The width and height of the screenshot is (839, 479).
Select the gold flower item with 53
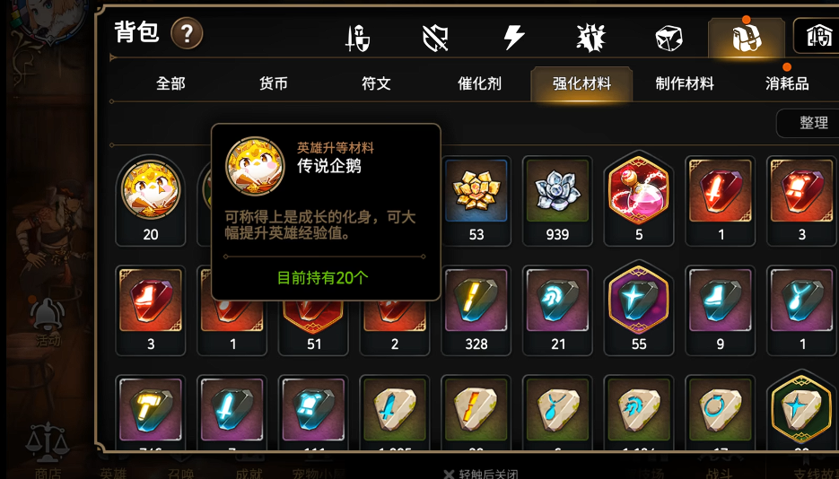click(x=476, y=200)
